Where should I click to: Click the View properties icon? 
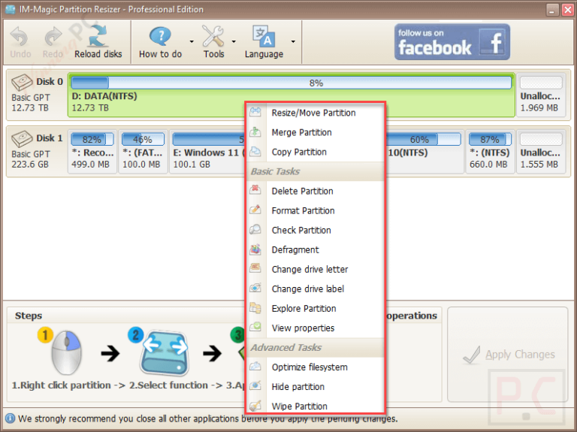tap(255, 327)
